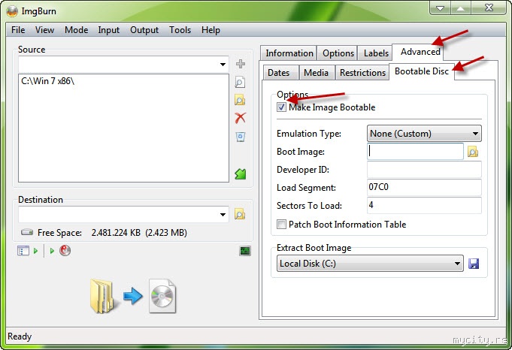Open the File menu

click(x=18, y=30)
